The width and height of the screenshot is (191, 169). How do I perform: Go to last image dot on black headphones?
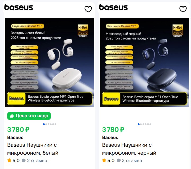coord(150,124)
